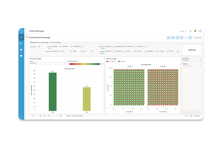Click the right coverage map grid

pyautogui.click(x=163, y=87)
